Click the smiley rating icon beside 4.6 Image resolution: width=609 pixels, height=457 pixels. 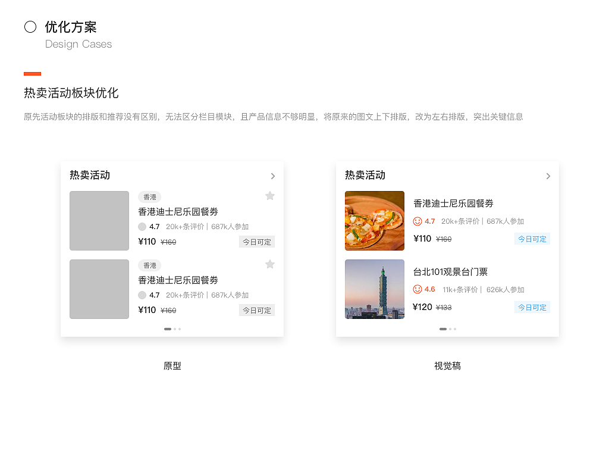[417, 289]
